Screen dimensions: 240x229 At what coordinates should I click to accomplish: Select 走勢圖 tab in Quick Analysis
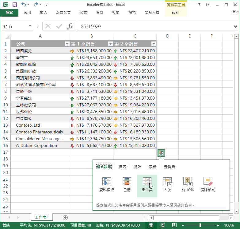(x=170, y=167)
